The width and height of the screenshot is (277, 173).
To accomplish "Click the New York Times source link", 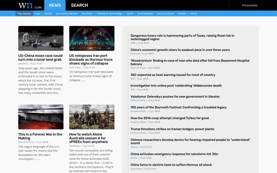I will (26, 142).
